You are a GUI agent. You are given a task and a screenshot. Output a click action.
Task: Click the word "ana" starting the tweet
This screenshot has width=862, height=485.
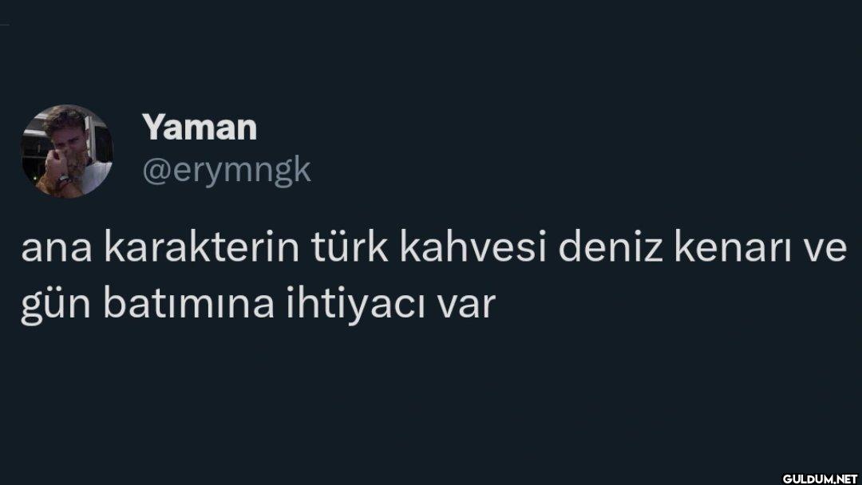[x=57, y=251]
